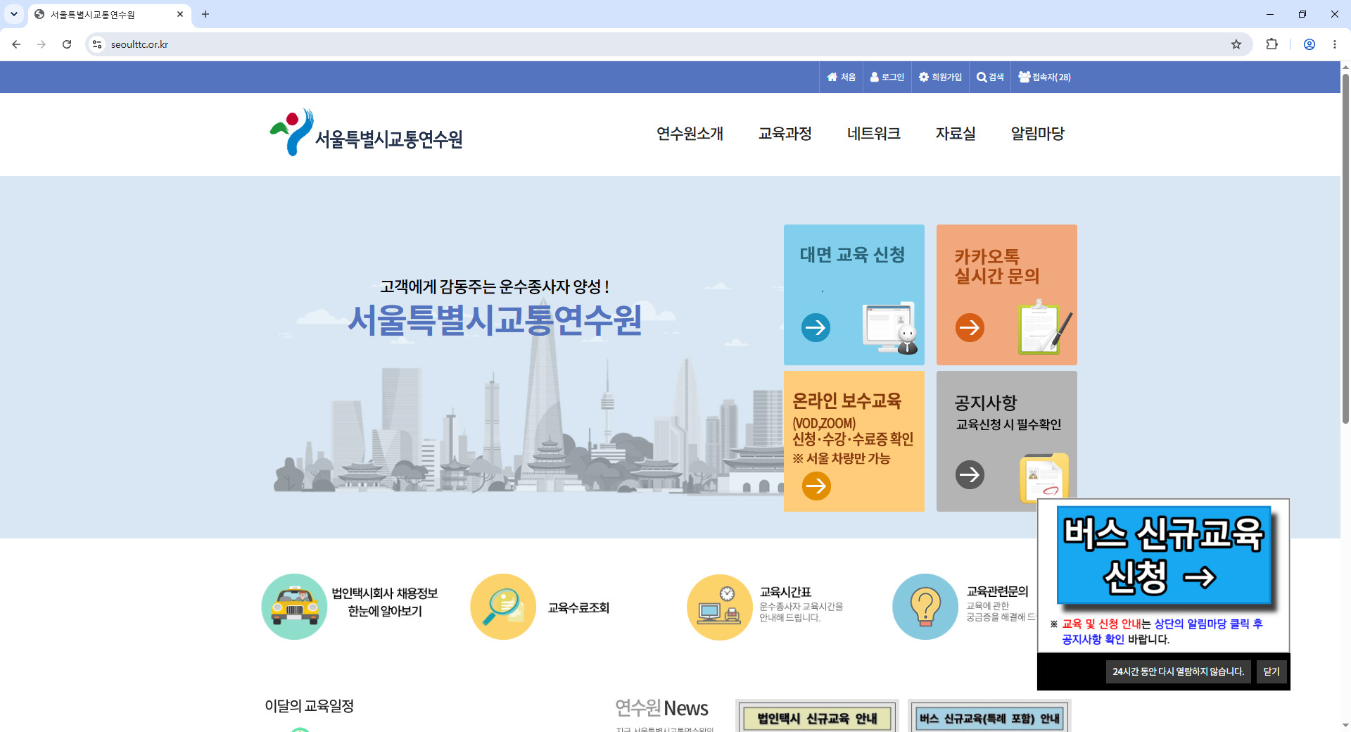Open 회원가입 sign-up link
The height and width of the screenshot is (732, 1351).
[x=940, y=77]
